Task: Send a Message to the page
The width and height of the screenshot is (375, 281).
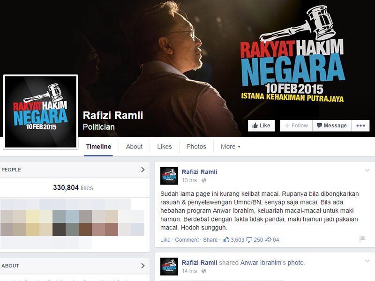Action: click(332, 126)
